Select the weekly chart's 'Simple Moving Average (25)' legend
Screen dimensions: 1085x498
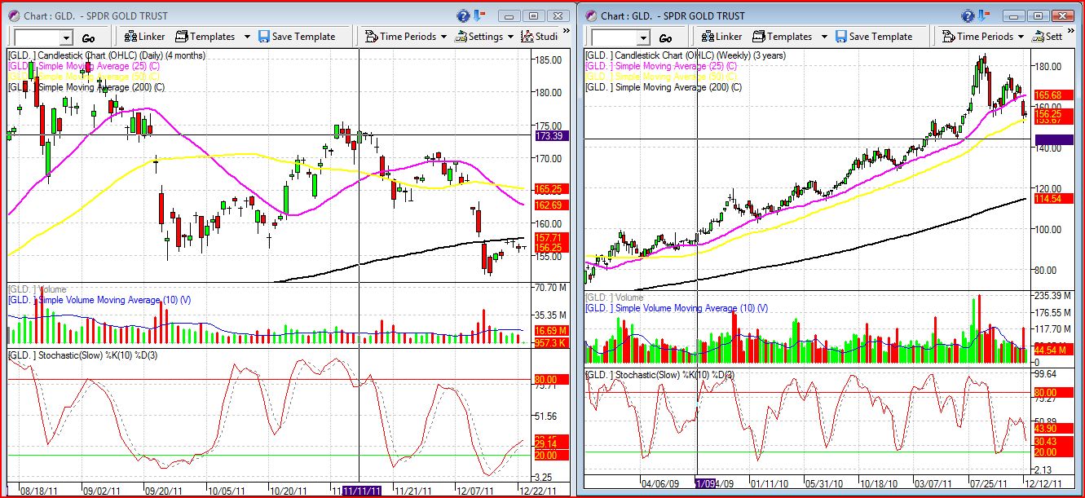[662, 66]
